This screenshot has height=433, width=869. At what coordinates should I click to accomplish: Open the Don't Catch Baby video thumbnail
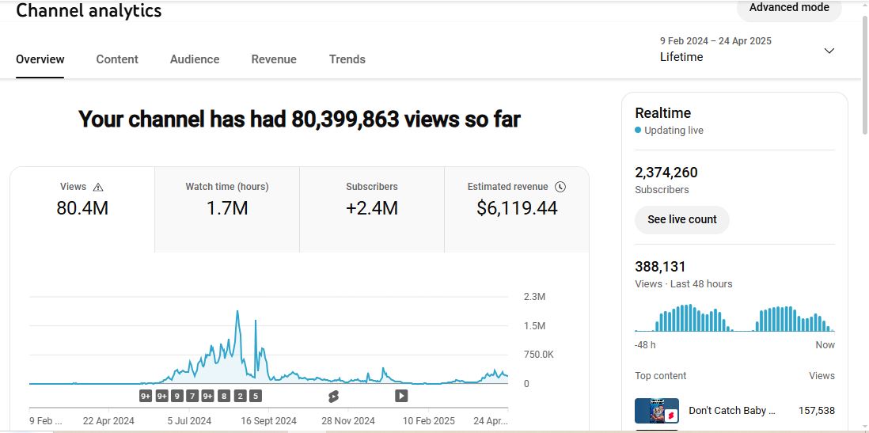[x=656, y=411]
